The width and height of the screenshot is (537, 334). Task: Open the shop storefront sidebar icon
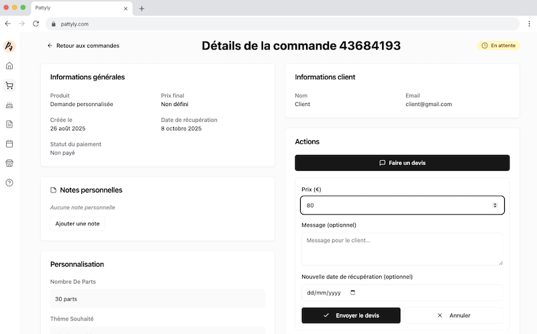9,163
